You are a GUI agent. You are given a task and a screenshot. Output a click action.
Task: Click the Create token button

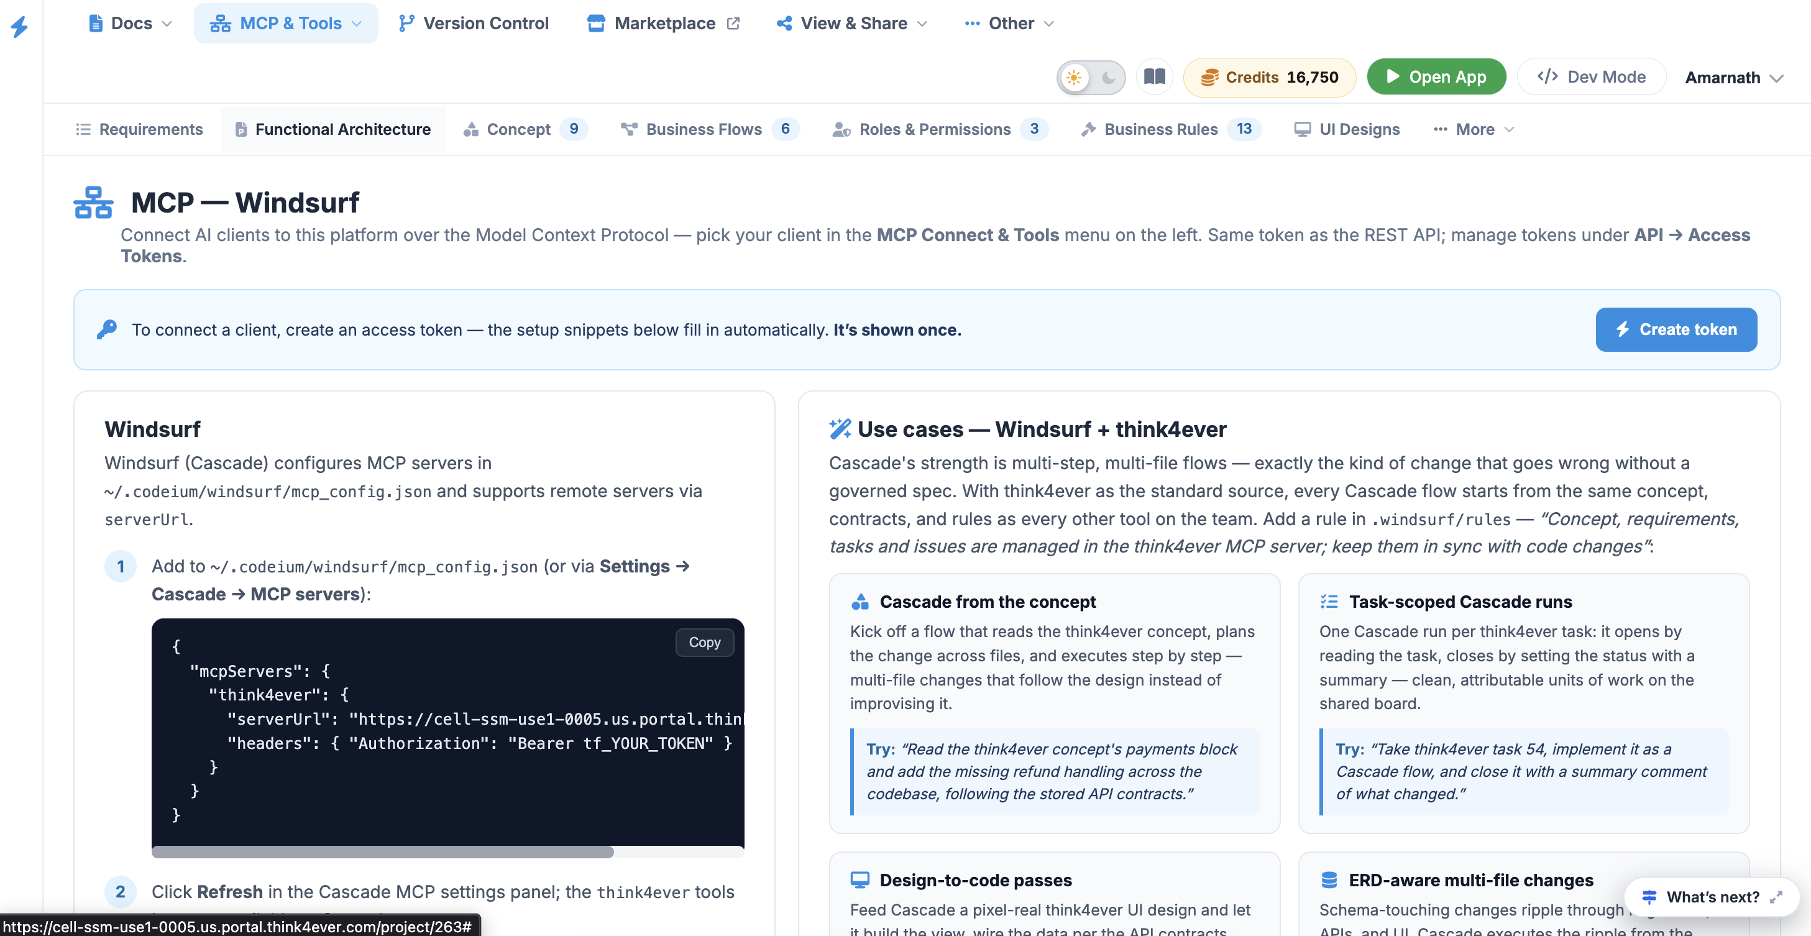point(1676,329)
